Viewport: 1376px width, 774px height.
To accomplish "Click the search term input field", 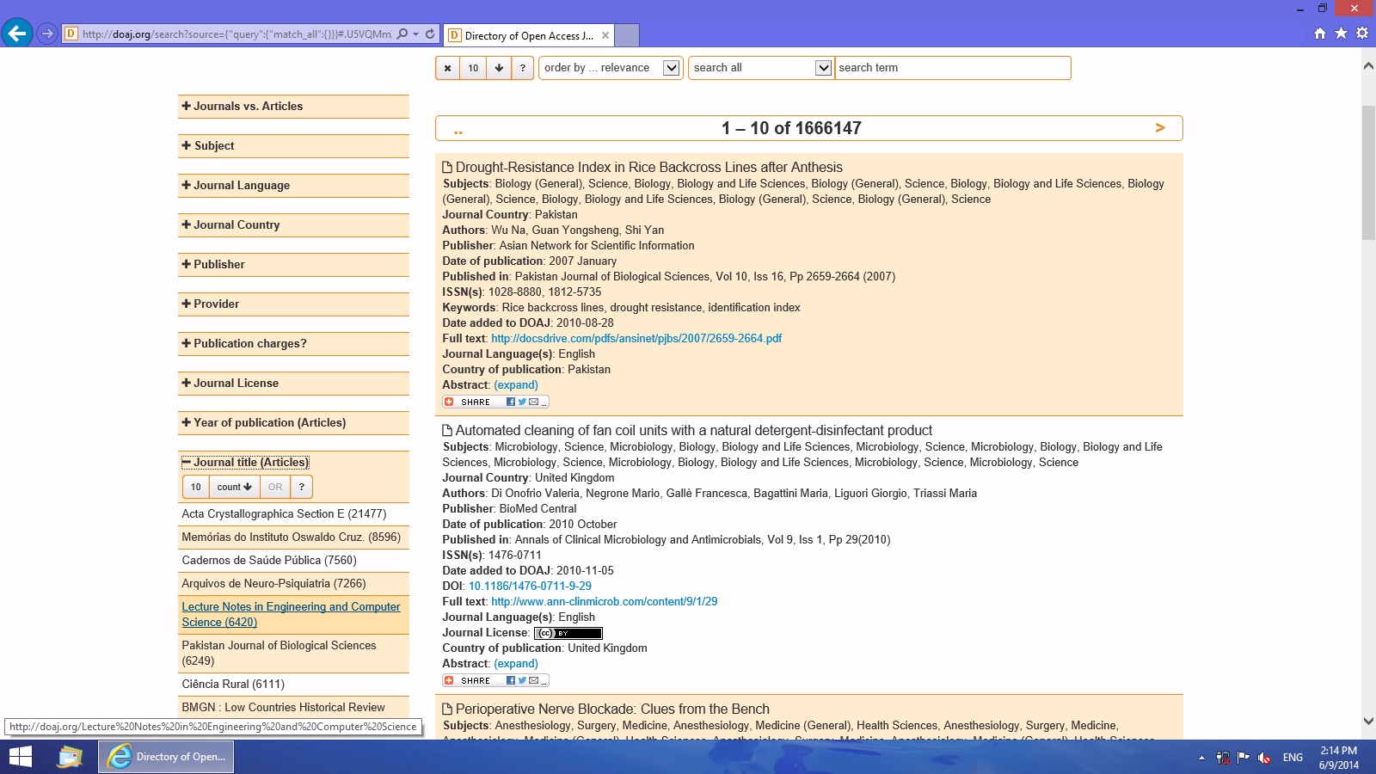I will pyautogui.click(x=953, y=68).
